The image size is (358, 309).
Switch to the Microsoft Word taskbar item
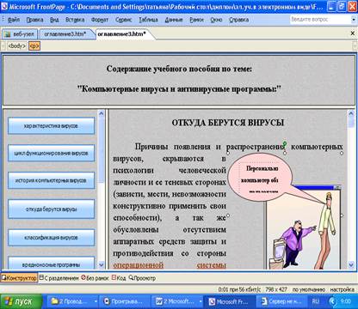(x=176, y=301)
